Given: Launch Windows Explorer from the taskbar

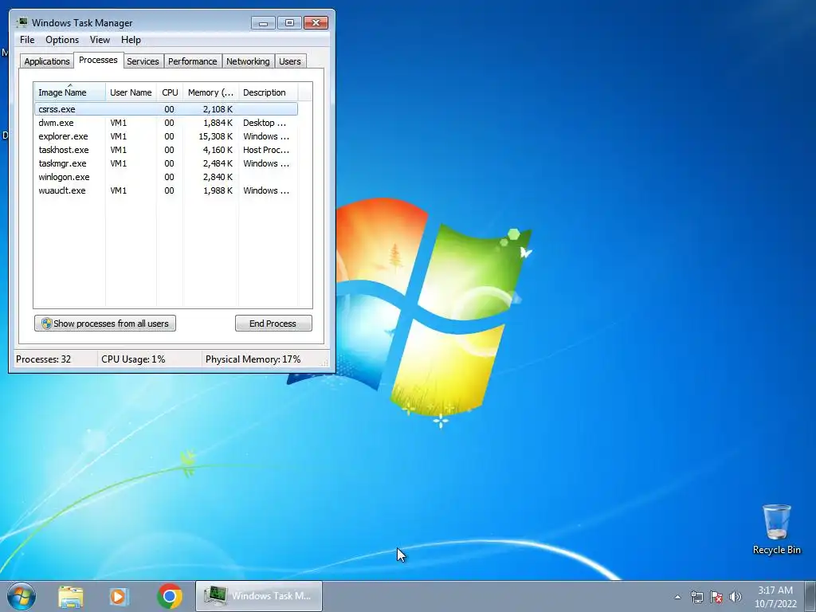Looking at the screenshot, I should coord(71,596).
